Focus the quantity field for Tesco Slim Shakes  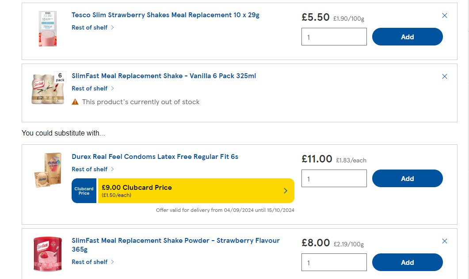tap(334, 37)
